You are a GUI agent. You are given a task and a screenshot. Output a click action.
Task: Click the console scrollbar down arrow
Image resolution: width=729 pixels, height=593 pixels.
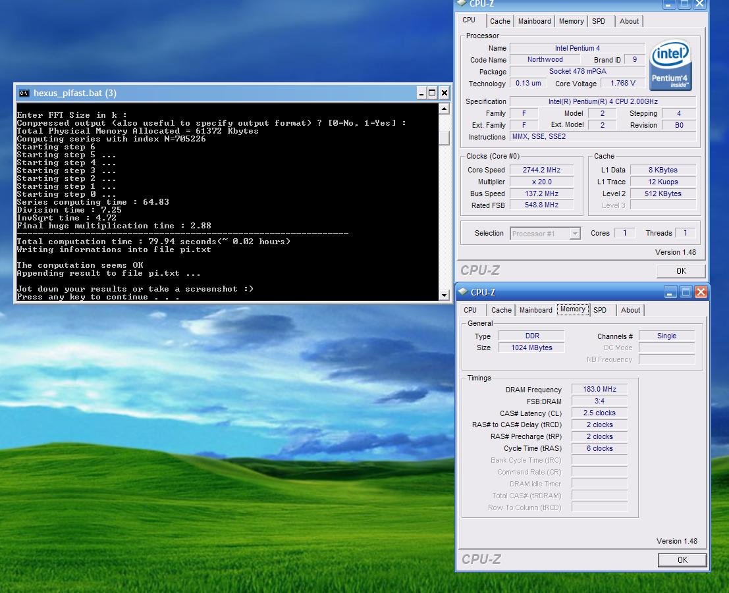444,295
